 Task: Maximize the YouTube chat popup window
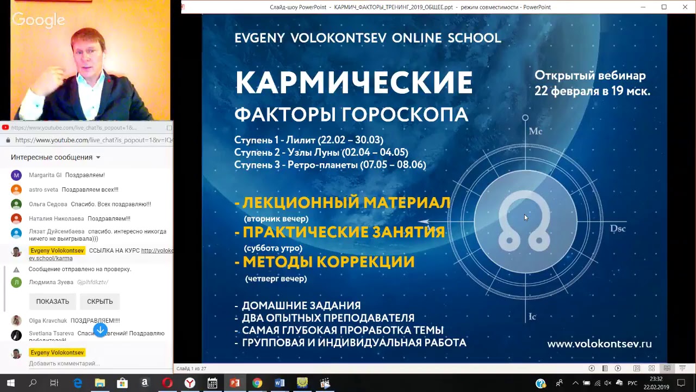pos(169,127)
